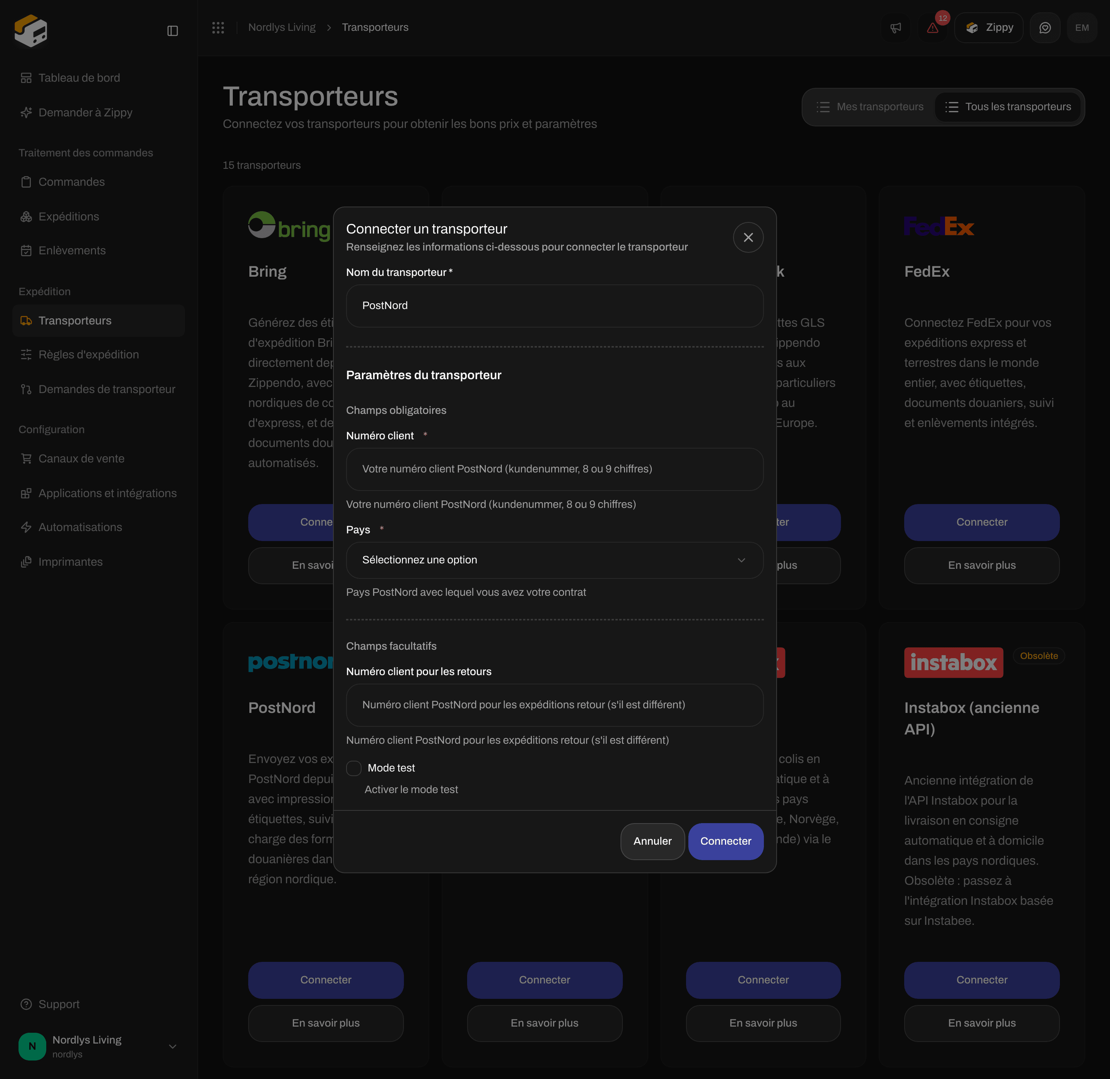1110x1079 pixels.
Task: Click the Zippendo logo
Action: (30, 30)
